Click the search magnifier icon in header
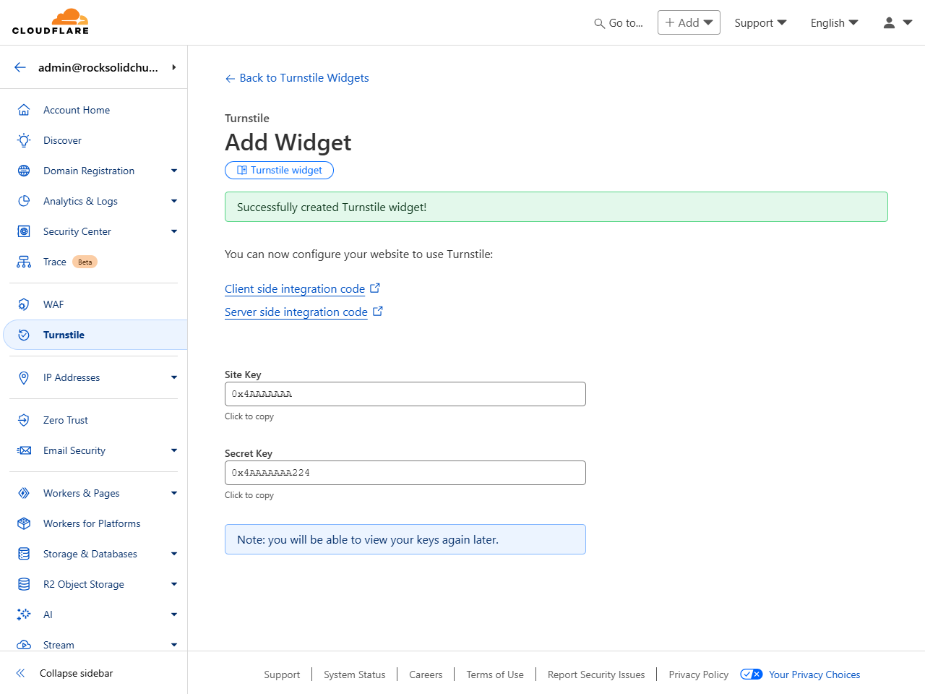Image resolution: width=925 pixels, height=694 pixels. pyautogui.click(x=599, y=23)
